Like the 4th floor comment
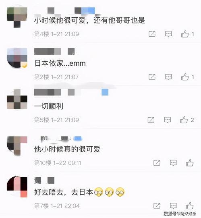Image resolution: width=201 pixels, height=218 pixels. [x=185, y=34]
